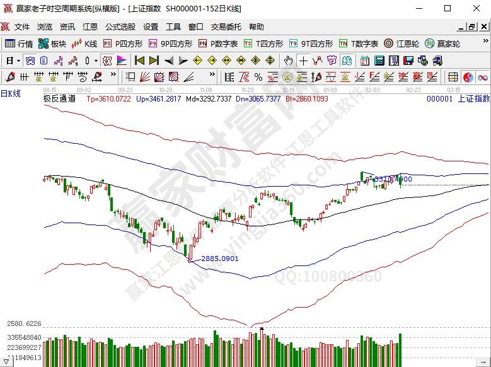
Task: Click the P四方形 toolbar button
Action: [124, 44]
